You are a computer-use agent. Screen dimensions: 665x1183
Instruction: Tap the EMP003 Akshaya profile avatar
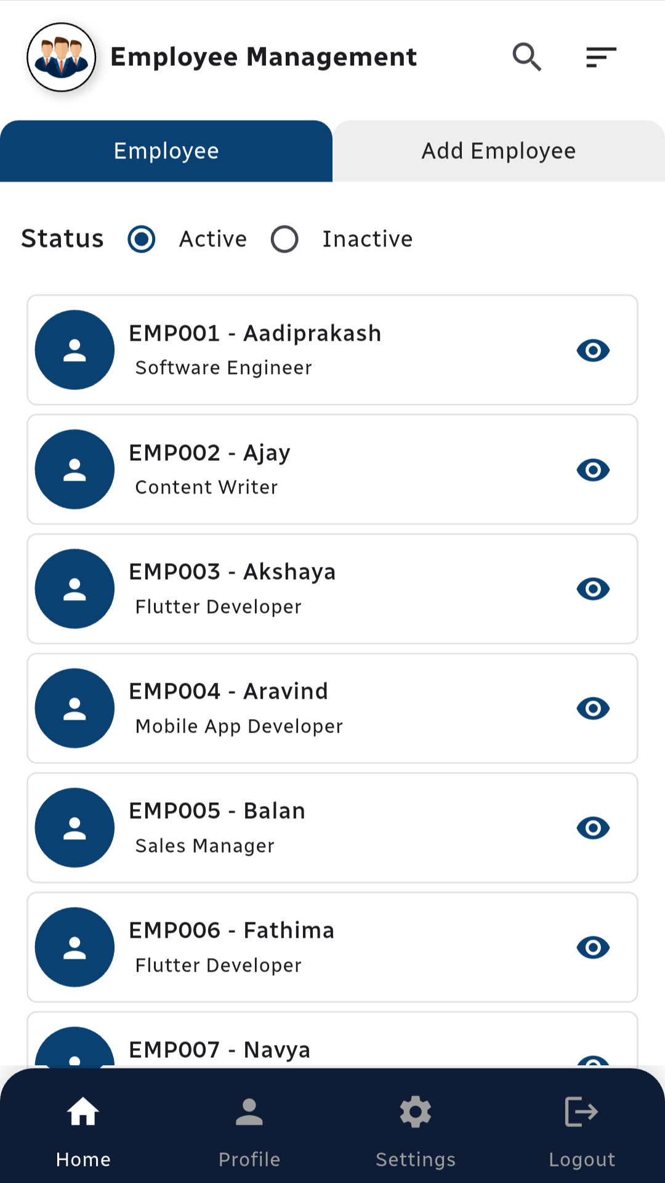tap(75, 589)
